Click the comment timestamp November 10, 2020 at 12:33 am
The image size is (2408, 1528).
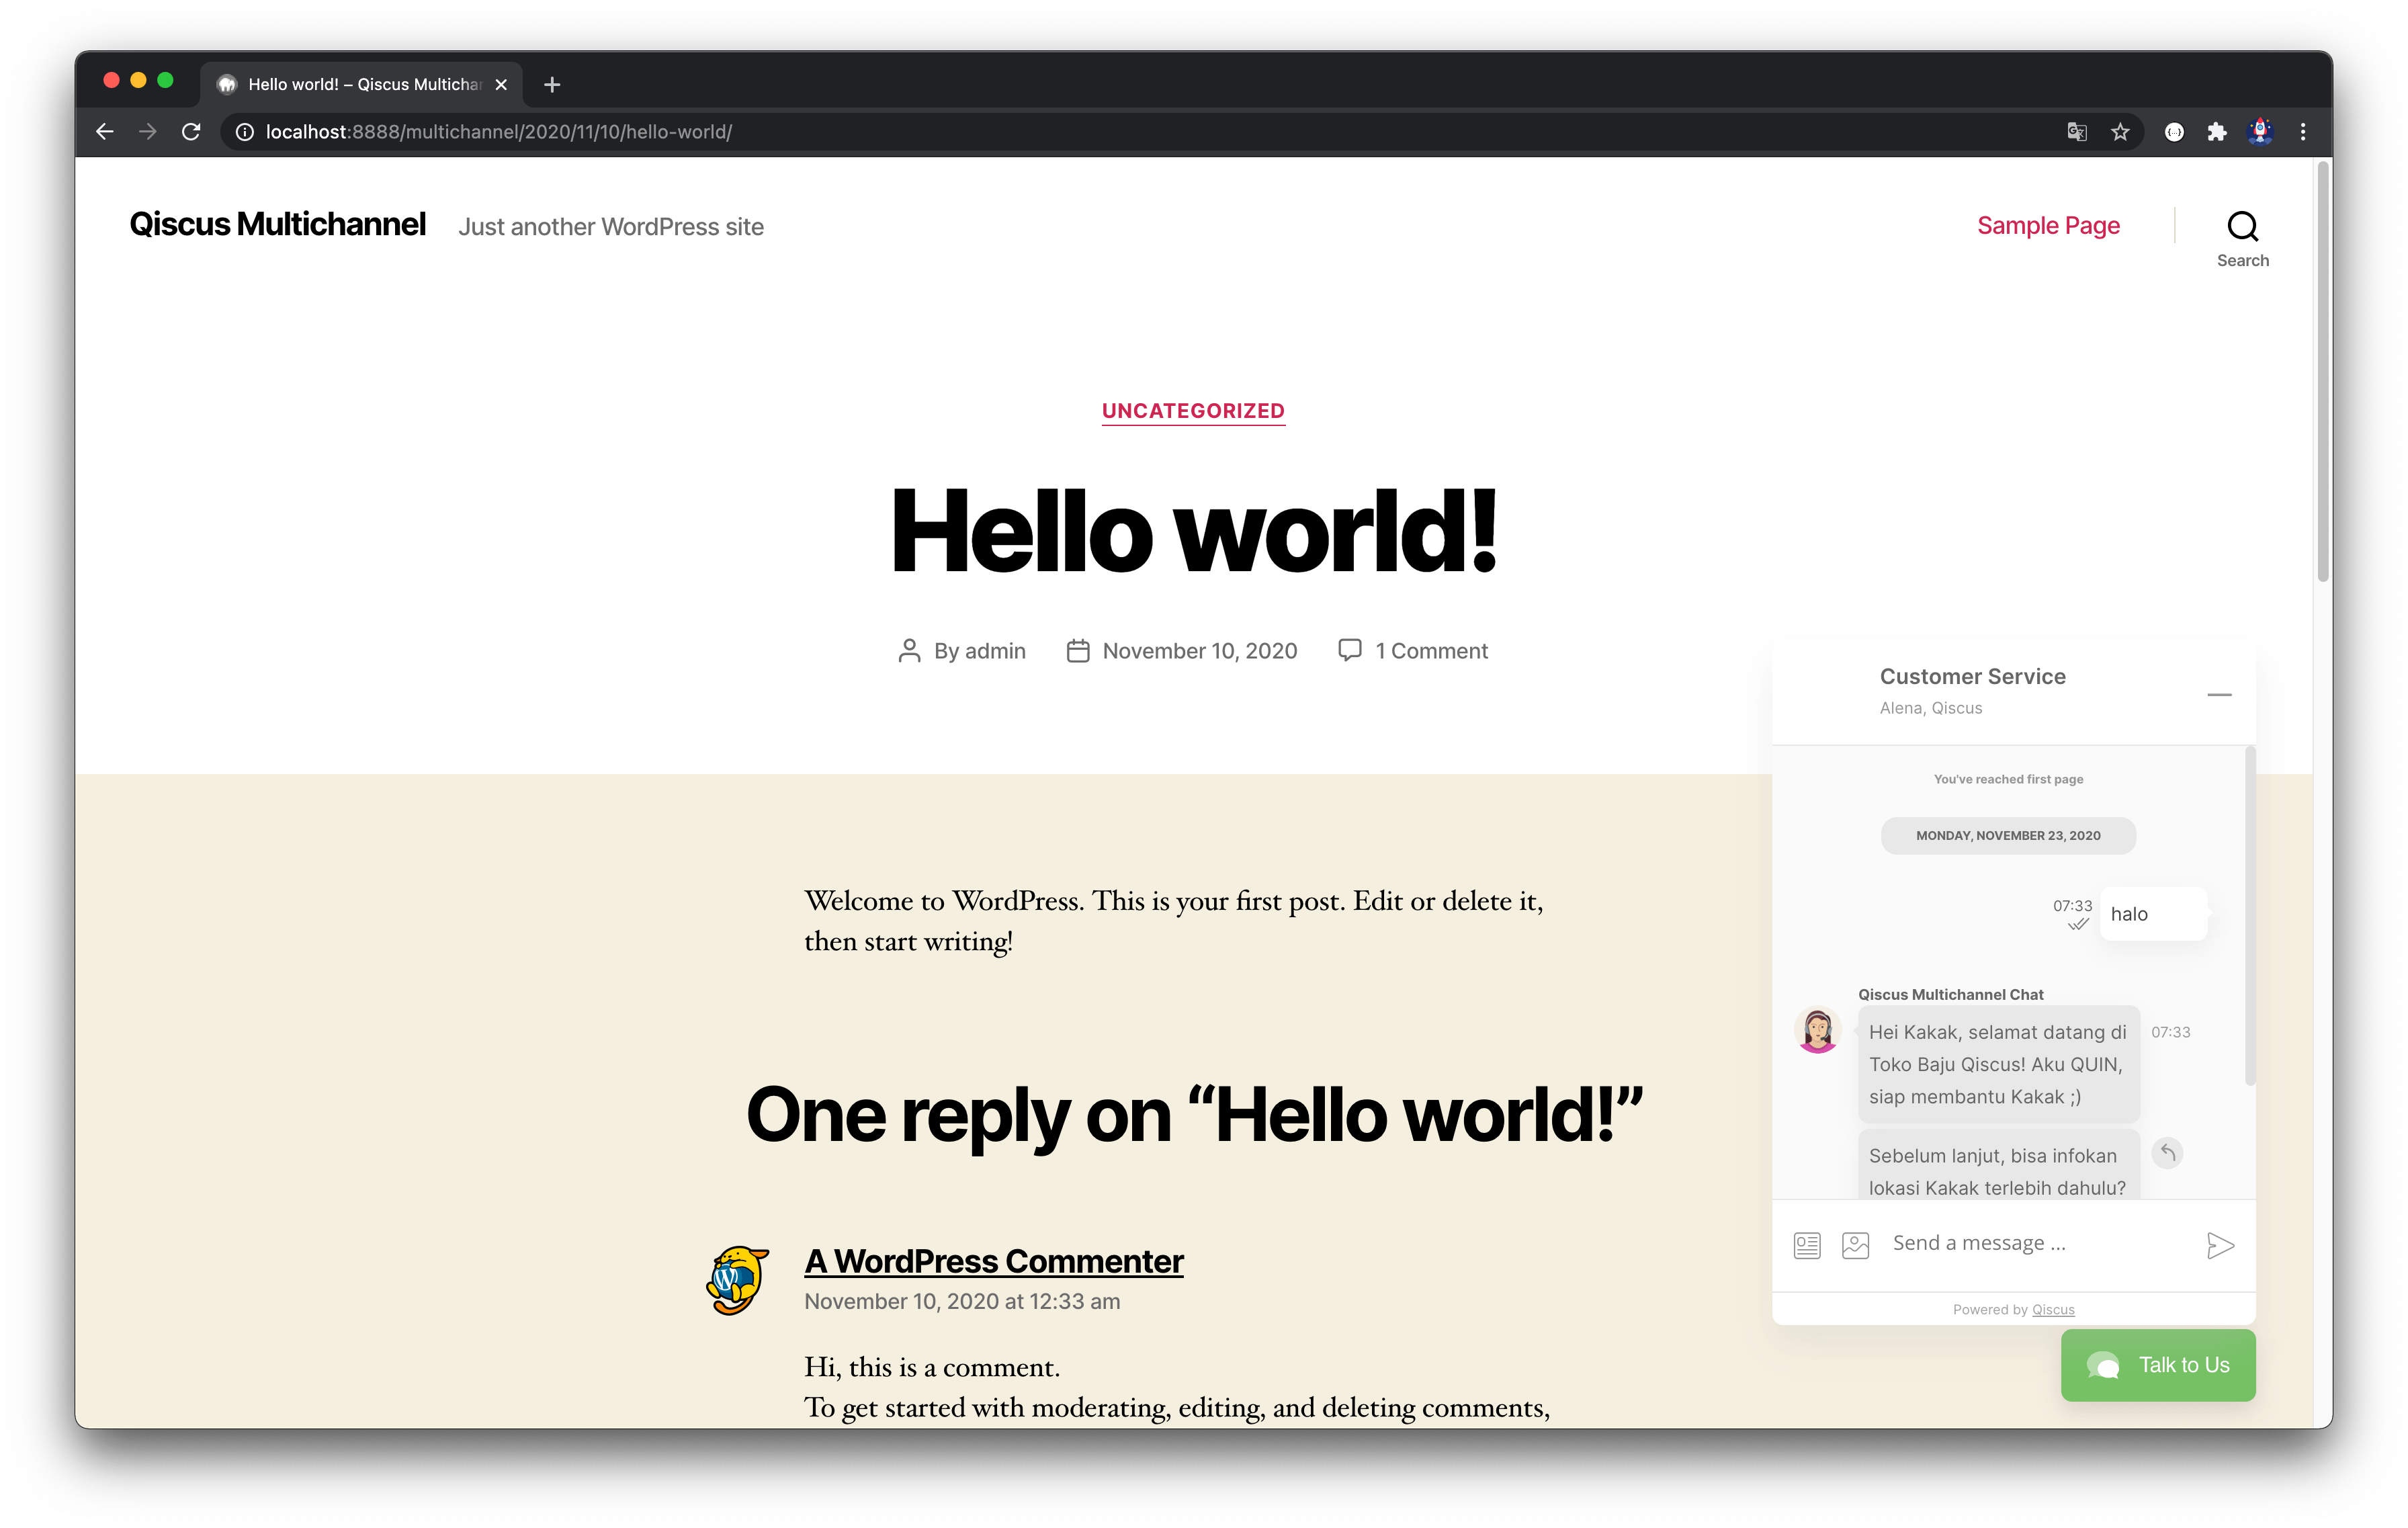click(962, 1301)
